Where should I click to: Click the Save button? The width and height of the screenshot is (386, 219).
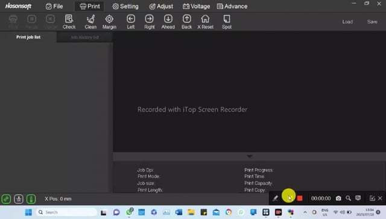372,22
